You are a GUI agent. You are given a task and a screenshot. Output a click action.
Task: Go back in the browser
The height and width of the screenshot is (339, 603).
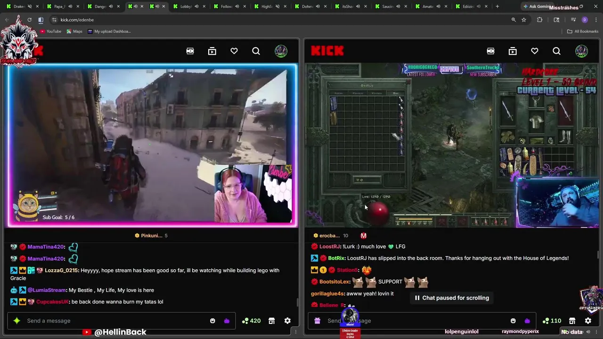tap(7, 20)
